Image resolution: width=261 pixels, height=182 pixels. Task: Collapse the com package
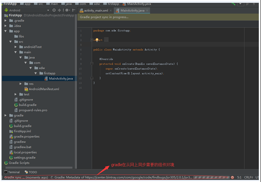click(x=25, y=63)
